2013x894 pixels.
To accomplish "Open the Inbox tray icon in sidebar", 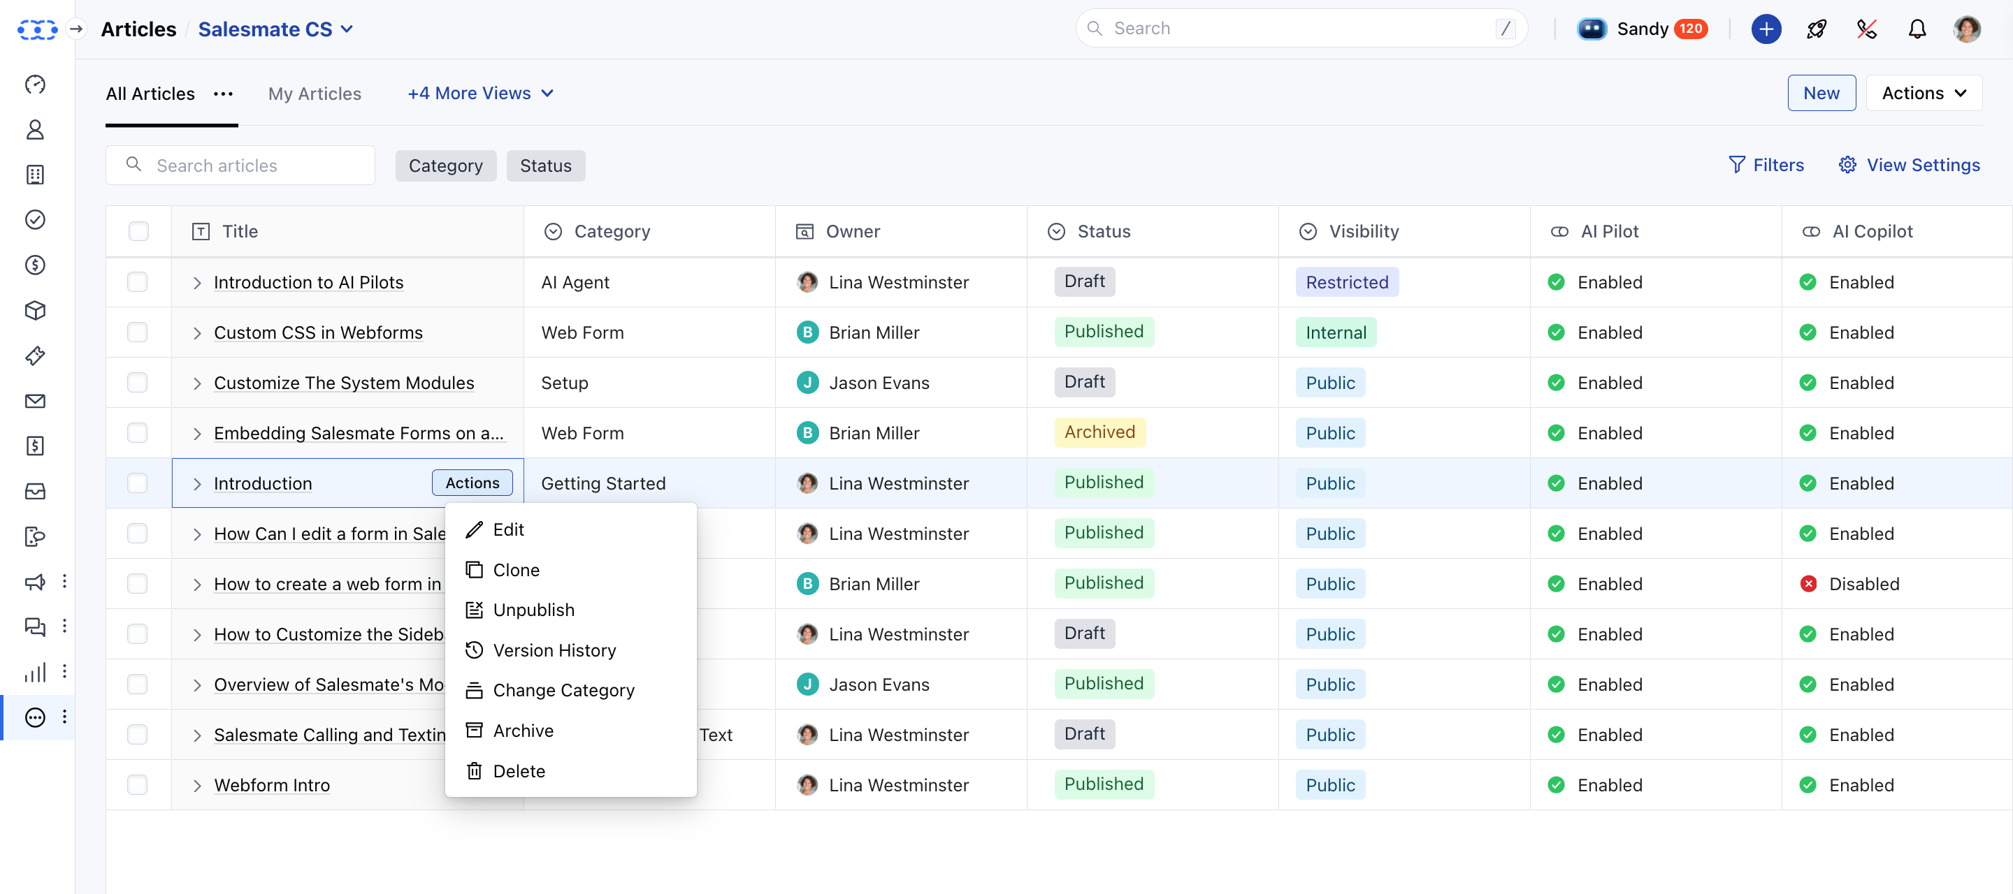I will [x=35, y=491].
